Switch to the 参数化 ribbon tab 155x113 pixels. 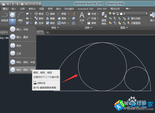click(x=32, y=9)
